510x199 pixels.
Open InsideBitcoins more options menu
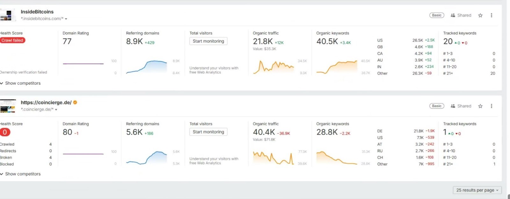click(492, 15)
